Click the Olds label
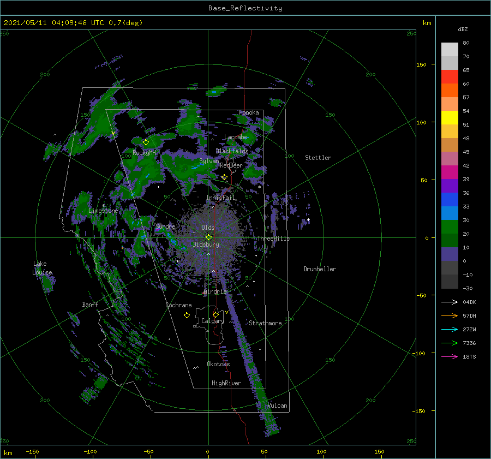This screenshot has width=491, height=459. 208,228
